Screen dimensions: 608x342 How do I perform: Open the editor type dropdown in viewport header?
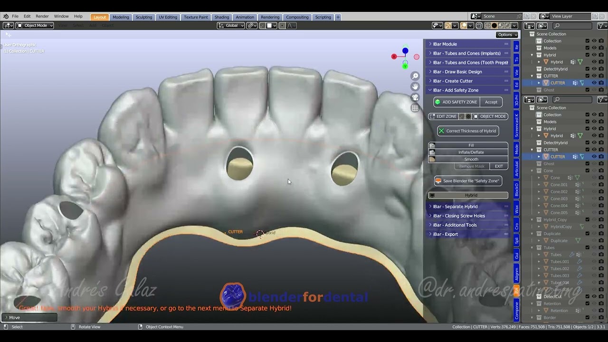tap(8, 26)
